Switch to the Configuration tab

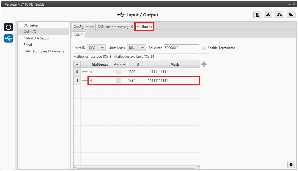[84, 27]
